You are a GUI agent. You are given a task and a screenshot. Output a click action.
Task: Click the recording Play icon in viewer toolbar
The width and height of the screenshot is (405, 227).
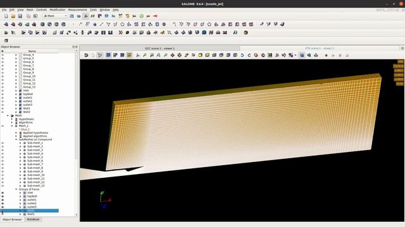point(333,55)
